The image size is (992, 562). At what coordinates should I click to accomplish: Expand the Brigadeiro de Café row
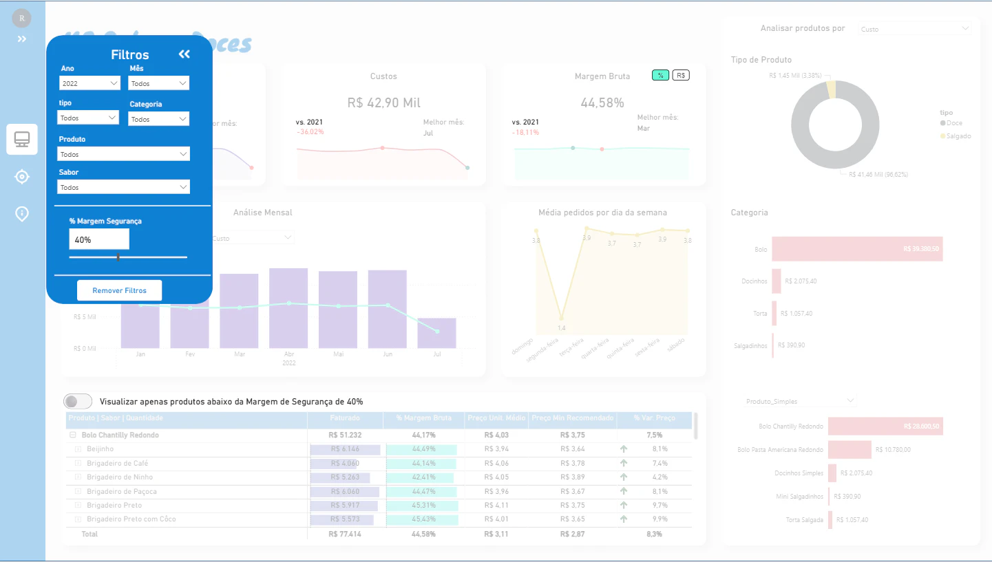click(x=78, y=463)
